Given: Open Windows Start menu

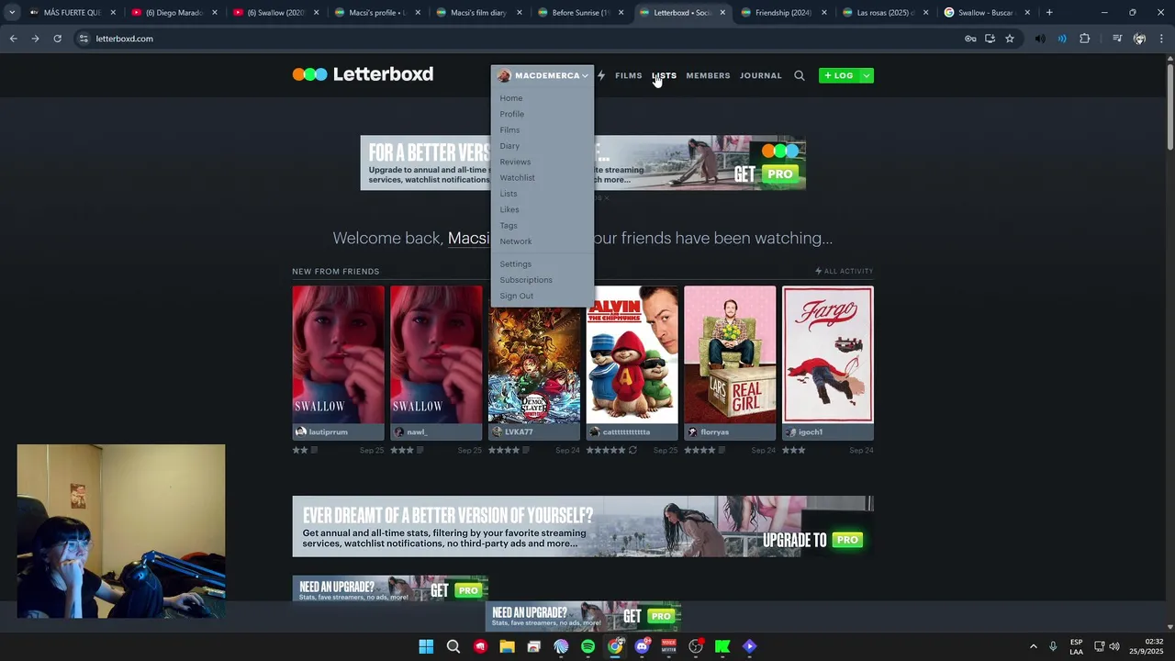Looking at the screenshot, I should click(x=426, y=646).
